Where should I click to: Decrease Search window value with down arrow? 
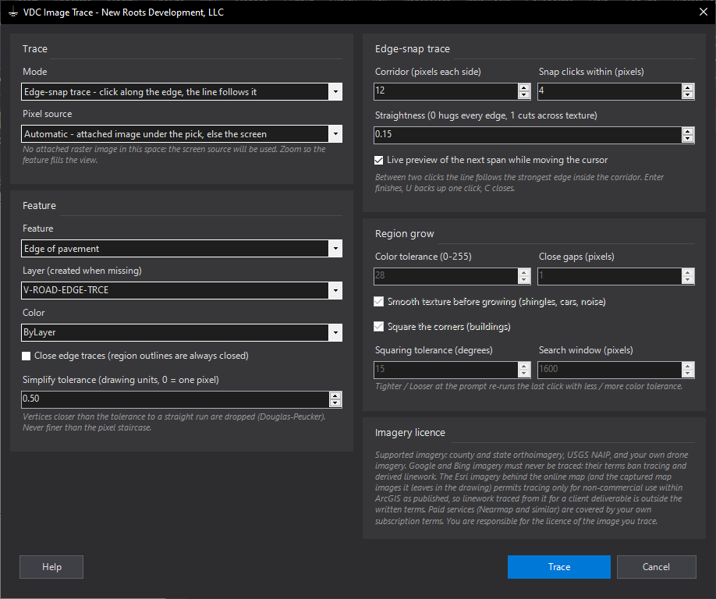(688, 374)
